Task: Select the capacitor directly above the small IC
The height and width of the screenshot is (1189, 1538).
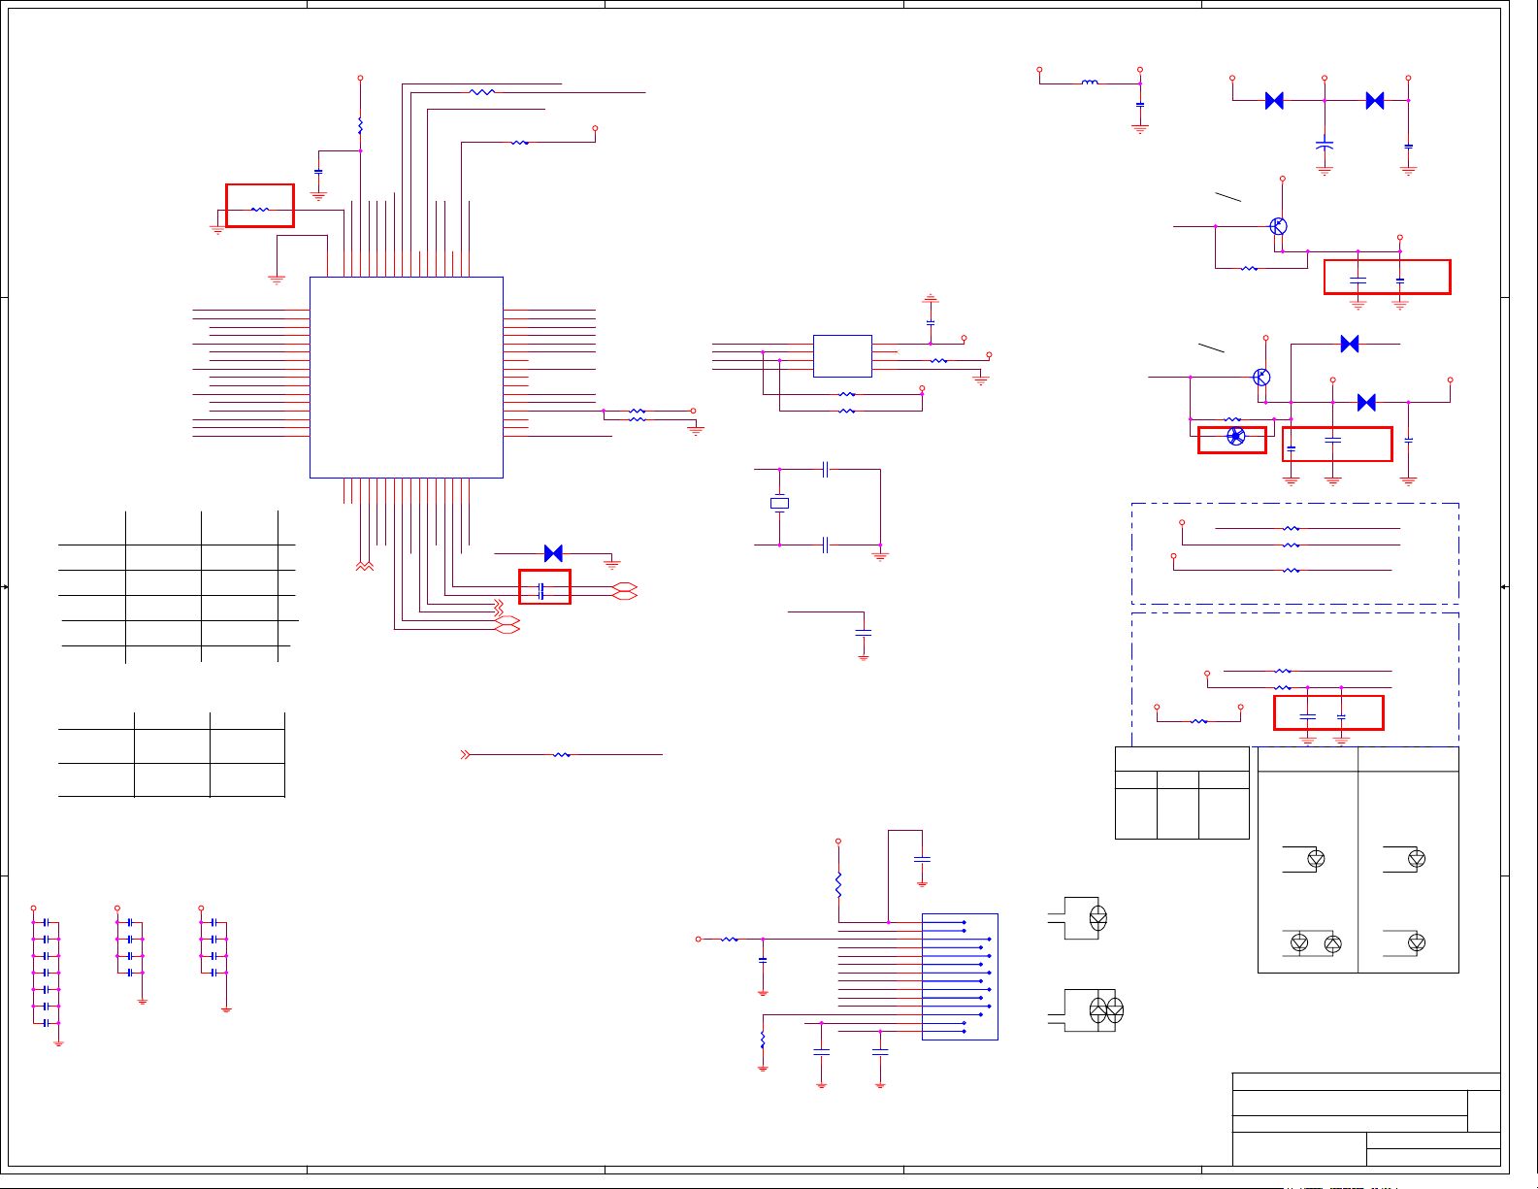Action: point(931,323)
